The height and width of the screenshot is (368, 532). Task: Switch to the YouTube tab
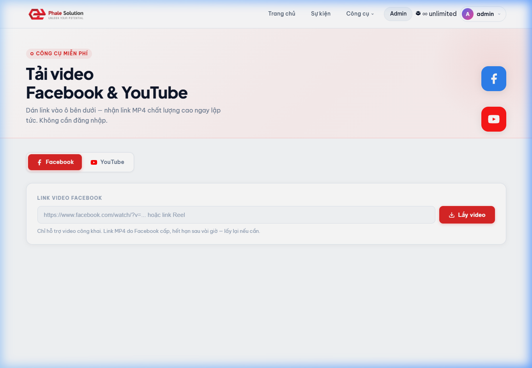pyautogui.click(x=108, y=162)
